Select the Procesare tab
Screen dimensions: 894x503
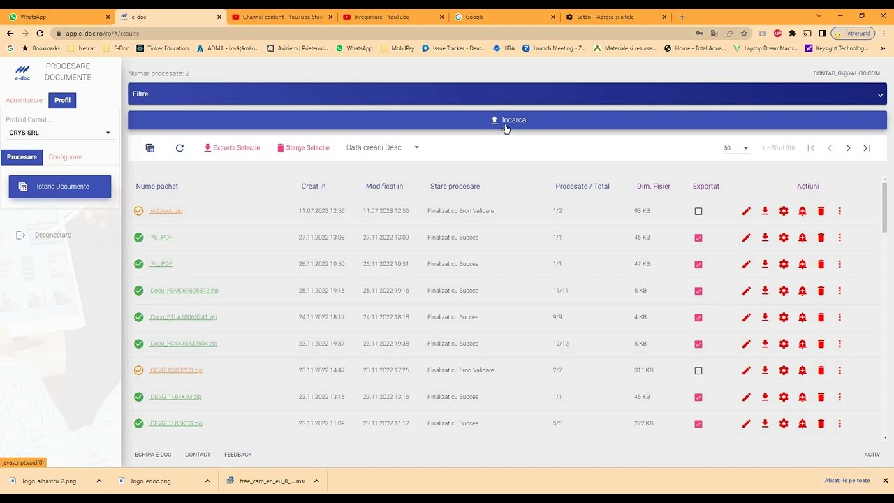(22, 157)
